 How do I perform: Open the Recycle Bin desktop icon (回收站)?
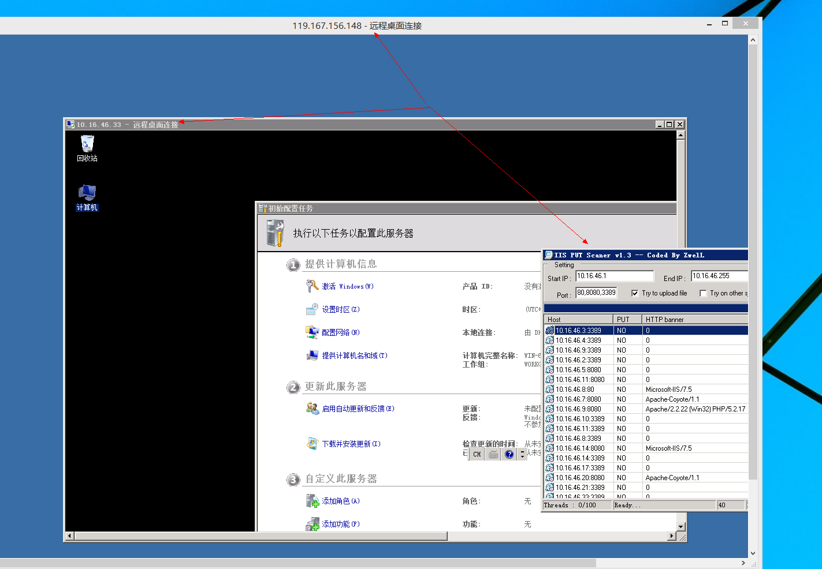[87, 148]
